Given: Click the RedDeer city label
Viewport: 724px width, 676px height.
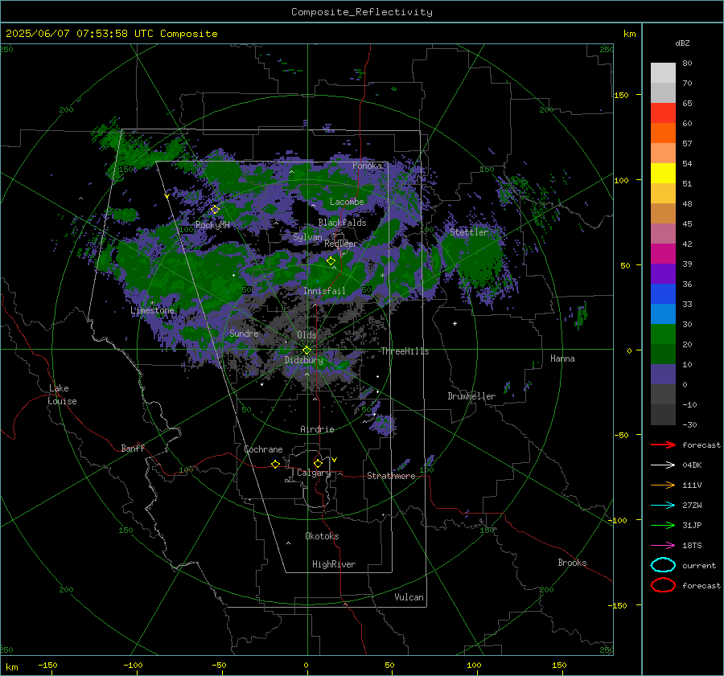Looking at the screenshot, I should click(x=341, y=244).
